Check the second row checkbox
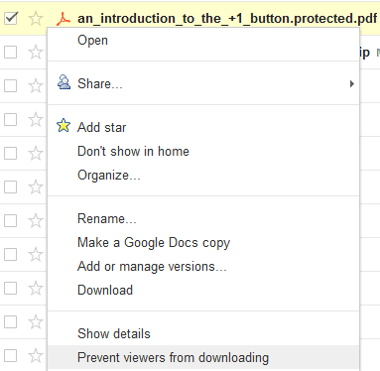Viewport: 380px width, 371px height. click(11, 53)
